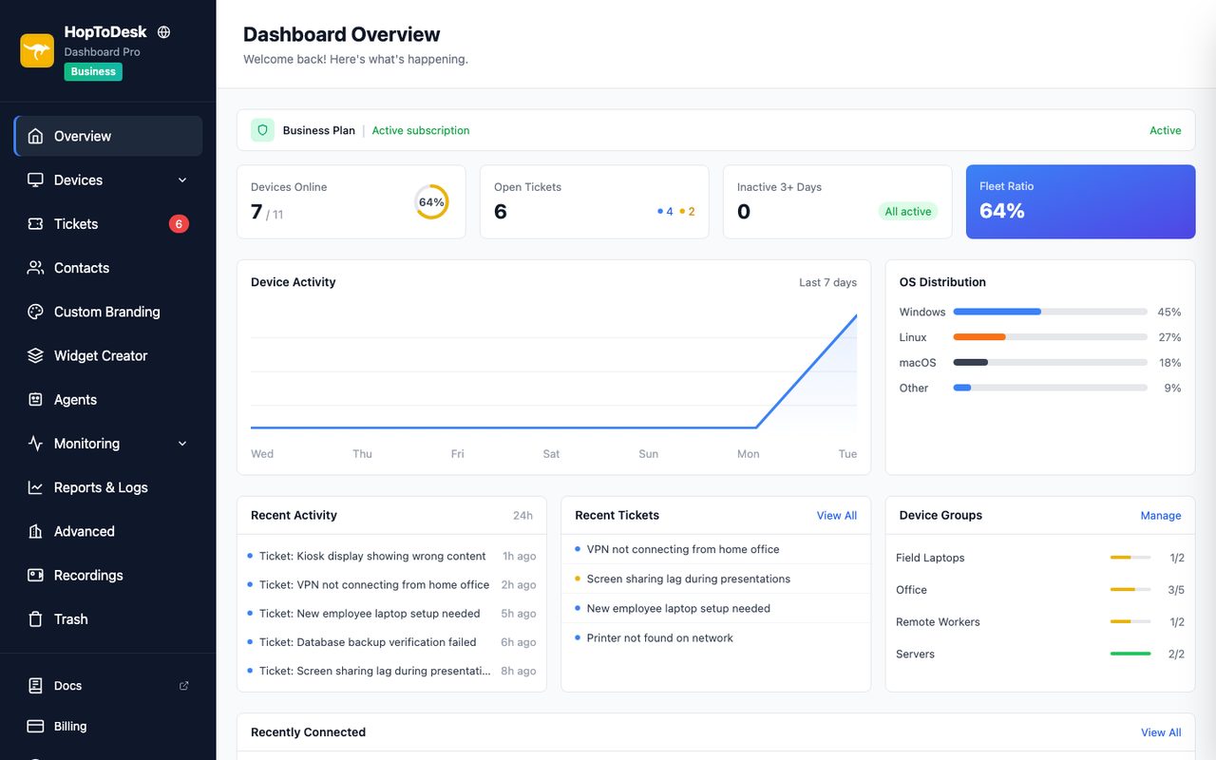
Task: Click the Business plan badge
Action: pos(93,71)
